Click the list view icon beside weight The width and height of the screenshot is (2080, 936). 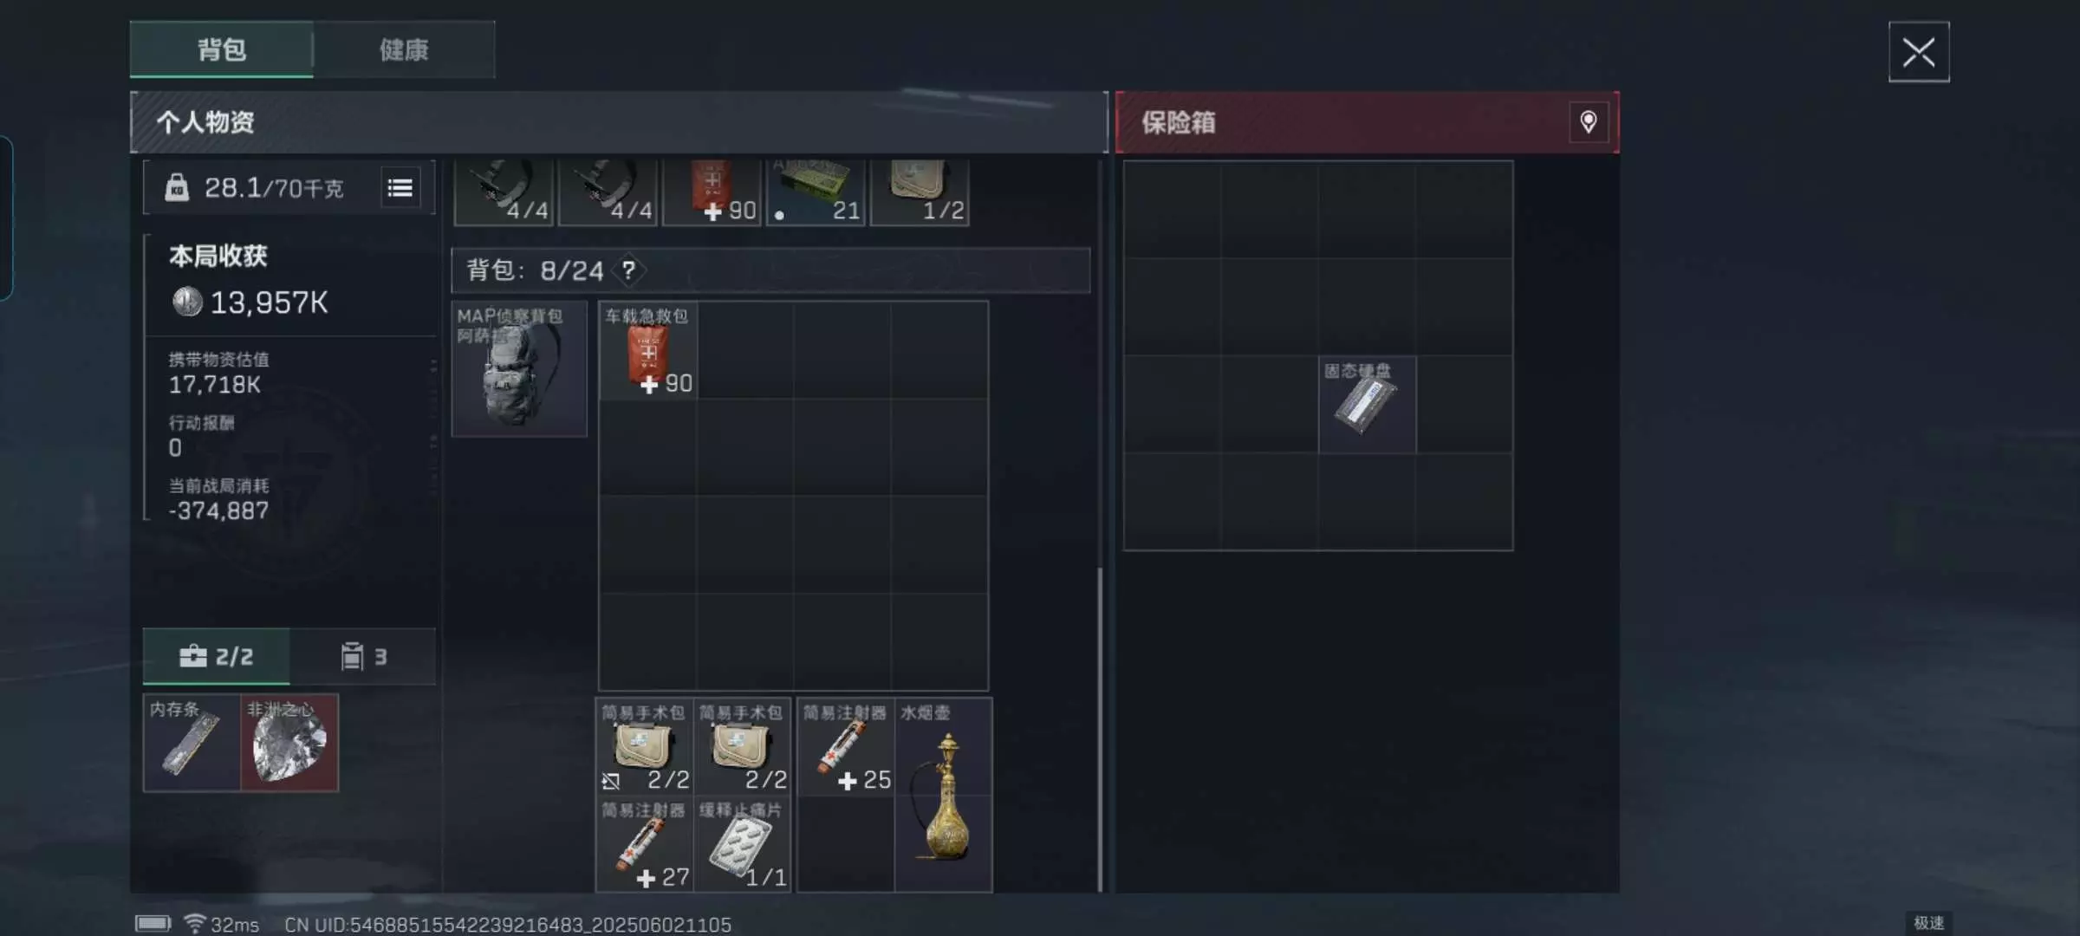[x=400, y=187]
